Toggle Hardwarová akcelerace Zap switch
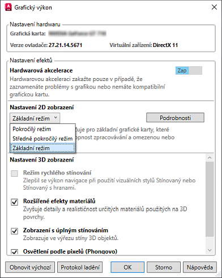This screenshot has width=222, height=278. coord(189,71)
